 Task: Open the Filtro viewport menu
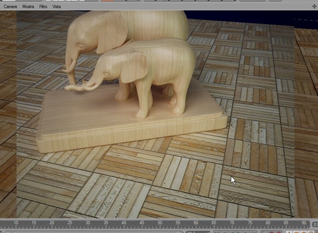click(43, 7)
